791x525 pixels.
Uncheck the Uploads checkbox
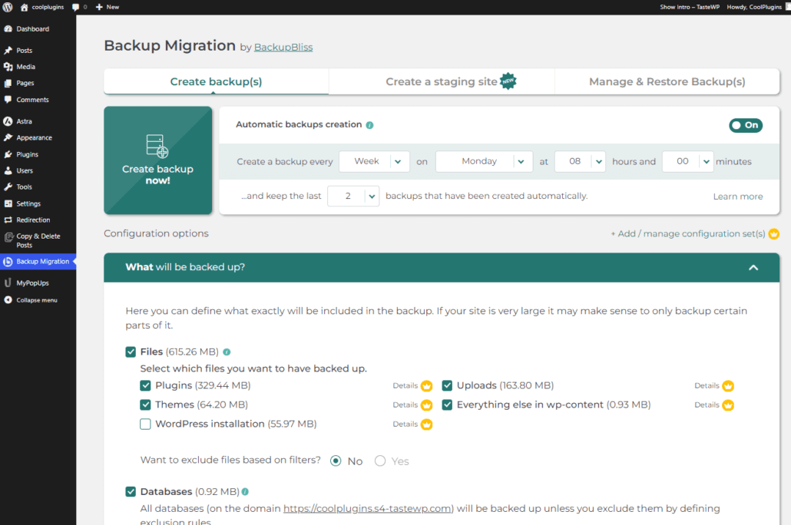coord(447,386)
